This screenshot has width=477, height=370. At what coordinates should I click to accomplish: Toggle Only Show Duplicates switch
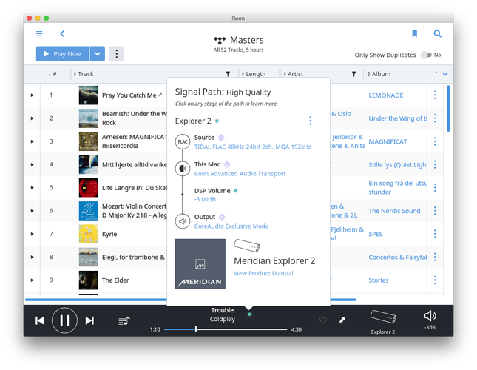[x=426, y=55]
